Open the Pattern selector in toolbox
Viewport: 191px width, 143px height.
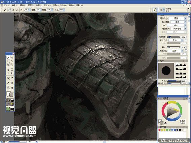8,104
